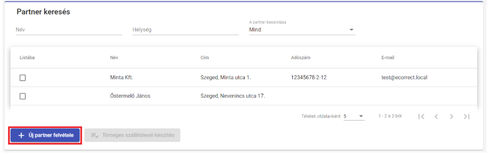This screenshot has width=489, height=155.
Task: Click tax number 12345678-2-12
Action: click(308, 78)
